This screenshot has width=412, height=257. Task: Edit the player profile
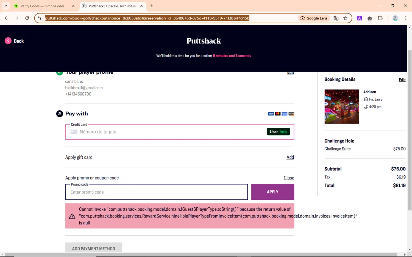click(x=290, y=73)
